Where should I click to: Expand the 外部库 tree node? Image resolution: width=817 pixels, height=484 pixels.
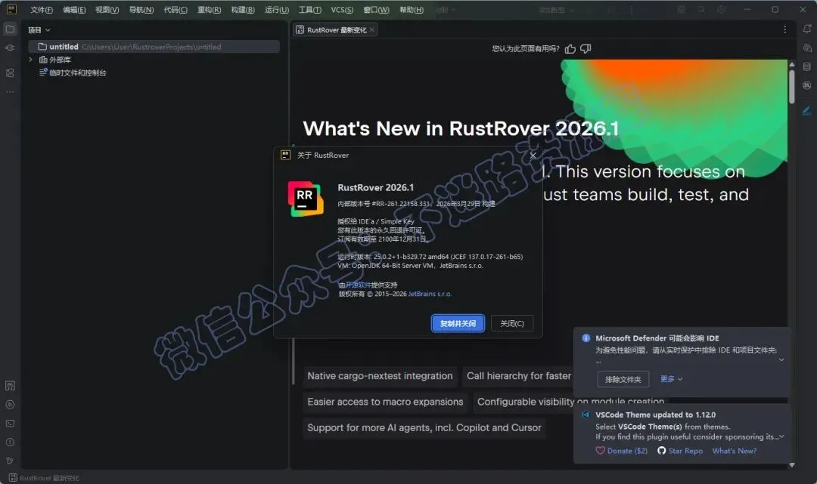[31, 60]
